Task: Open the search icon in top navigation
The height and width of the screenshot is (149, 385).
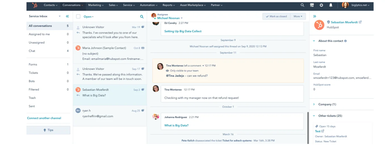Action: click(302, 5)
